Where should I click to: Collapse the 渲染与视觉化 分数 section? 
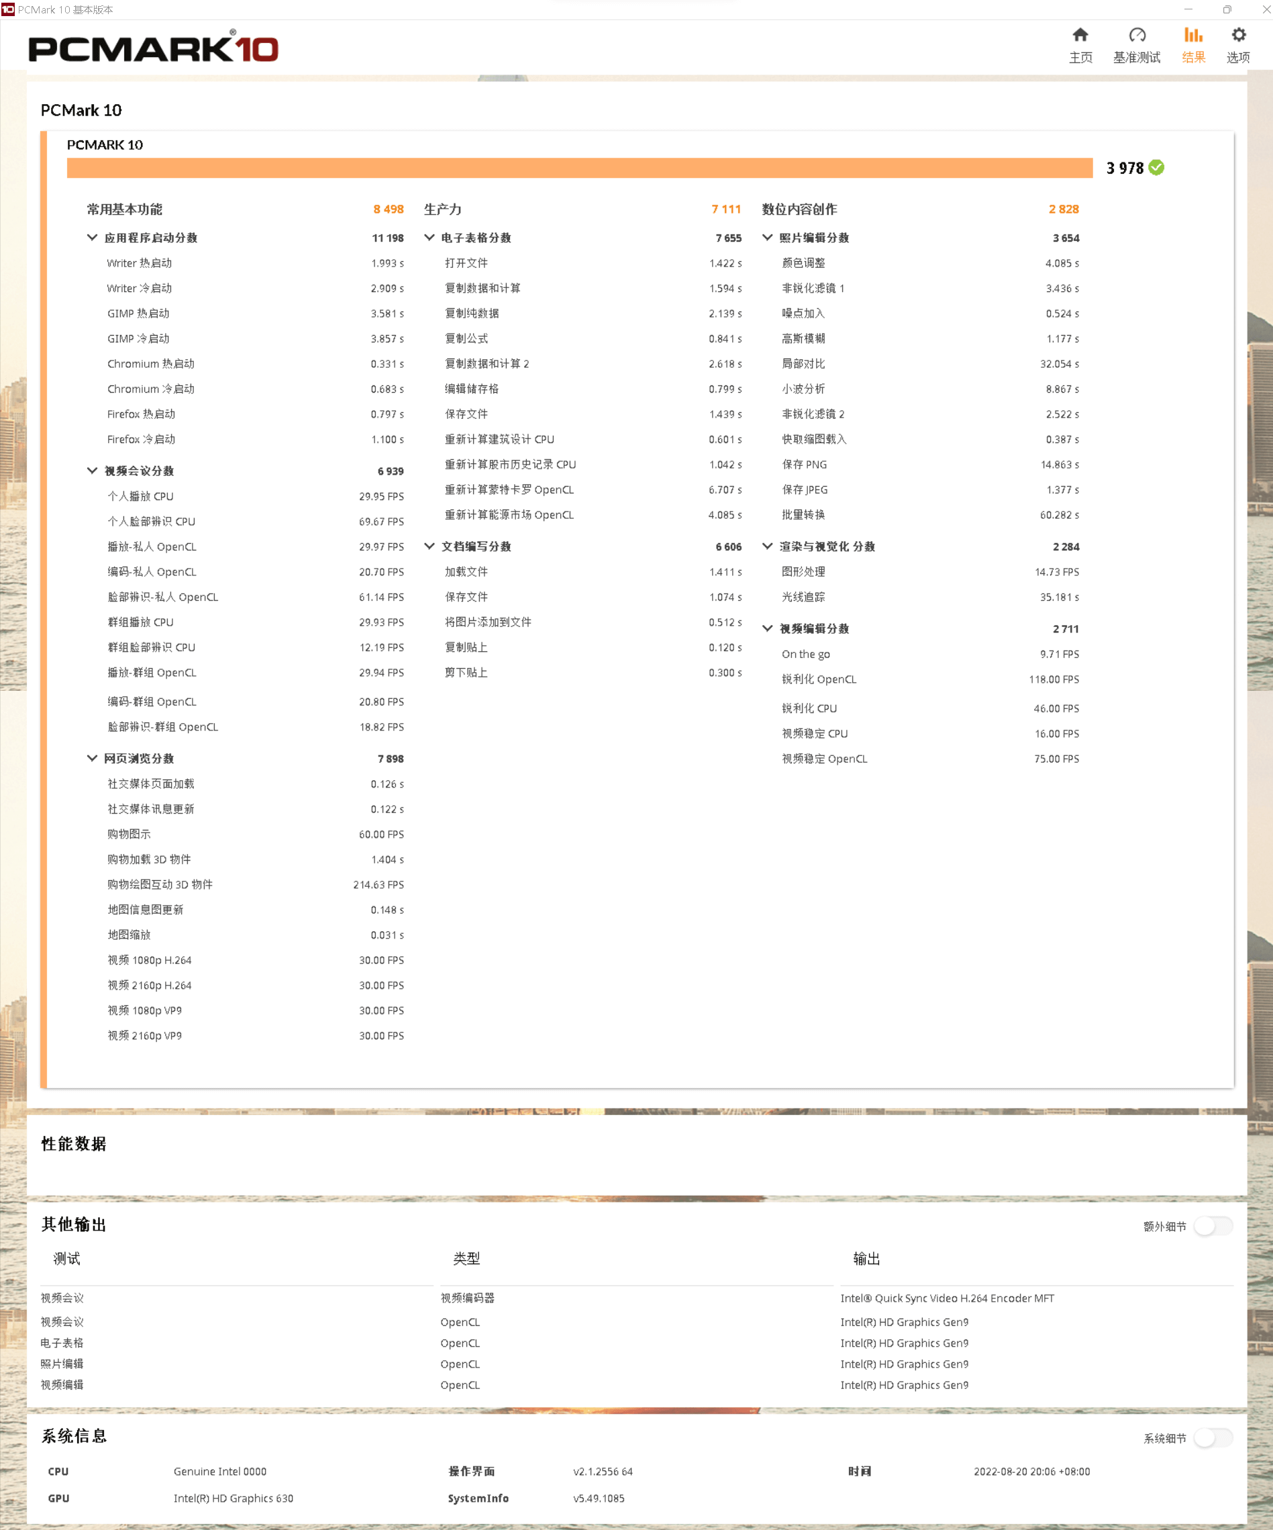point(768,546)
